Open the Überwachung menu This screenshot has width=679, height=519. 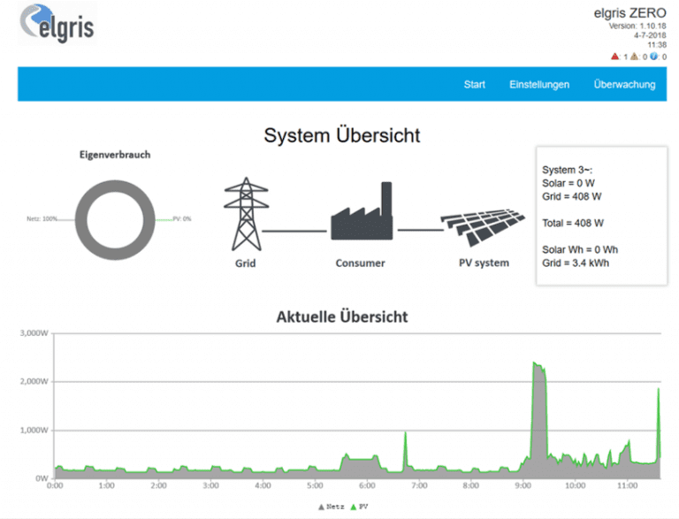coord(624,85)
